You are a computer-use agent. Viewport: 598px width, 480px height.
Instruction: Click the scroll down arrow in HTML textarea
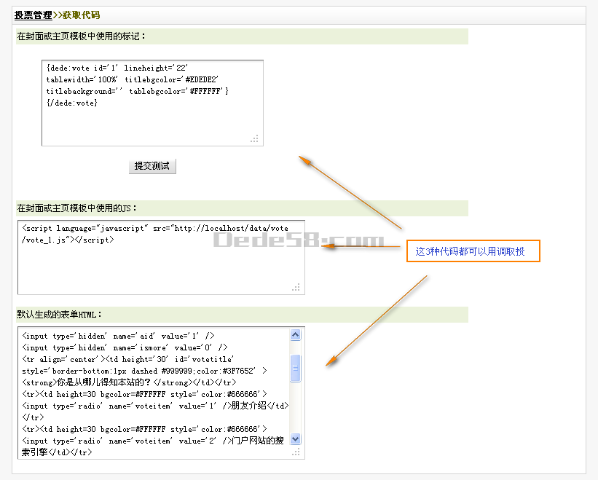pyautogui.click(x=295, y=439)
